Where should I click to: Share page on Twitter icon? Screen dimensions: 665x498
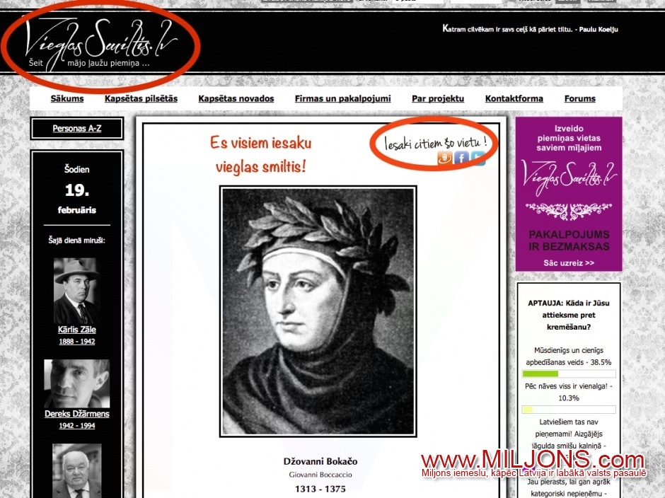pyautogui.click(x=478, y=158)
